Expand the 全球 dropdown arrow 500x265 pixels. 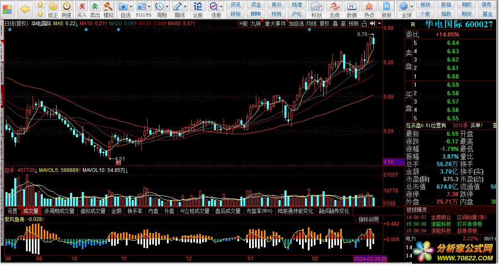click(x=412, y=7)
